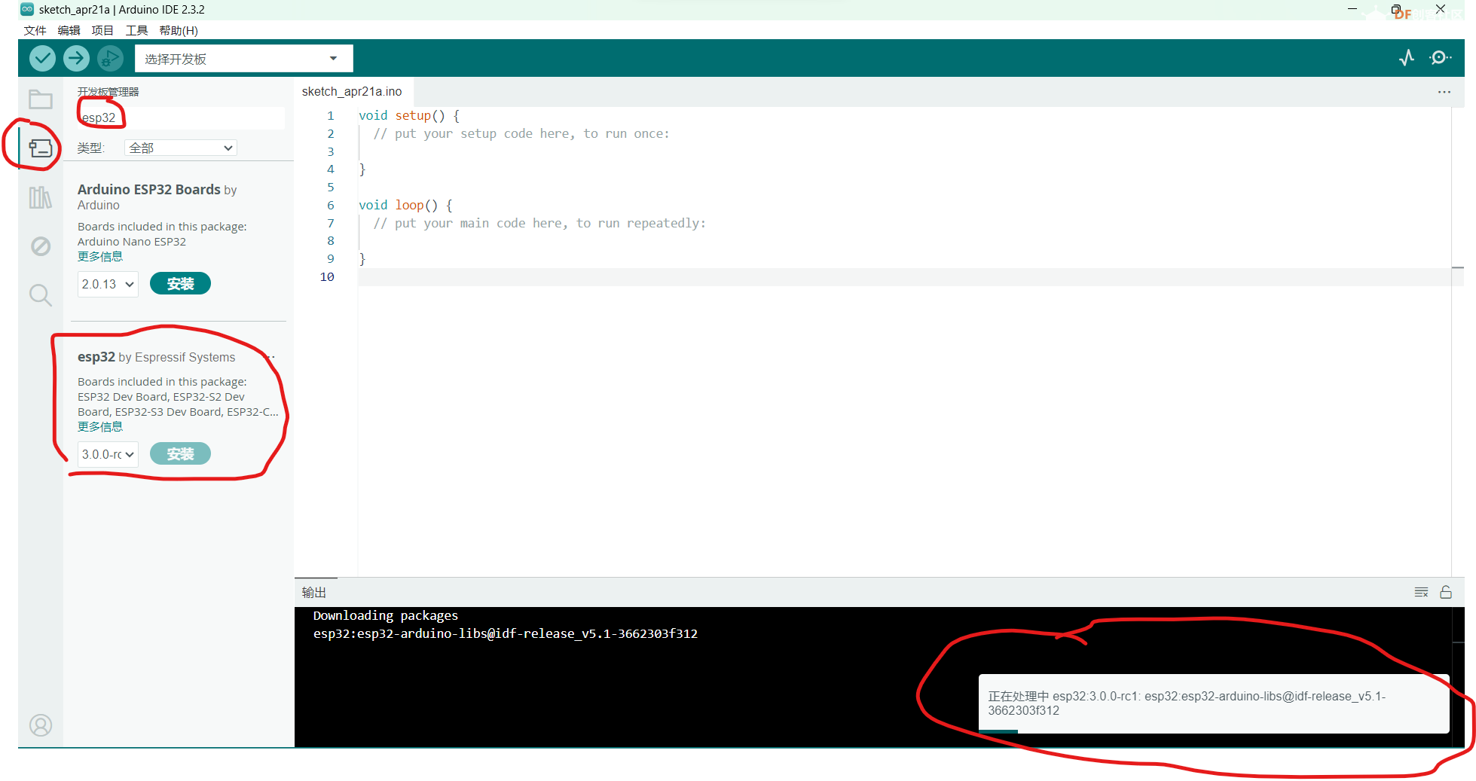Click the Upload arrow button
Screen dimensions: 1476x781
(x=76, y=58)
